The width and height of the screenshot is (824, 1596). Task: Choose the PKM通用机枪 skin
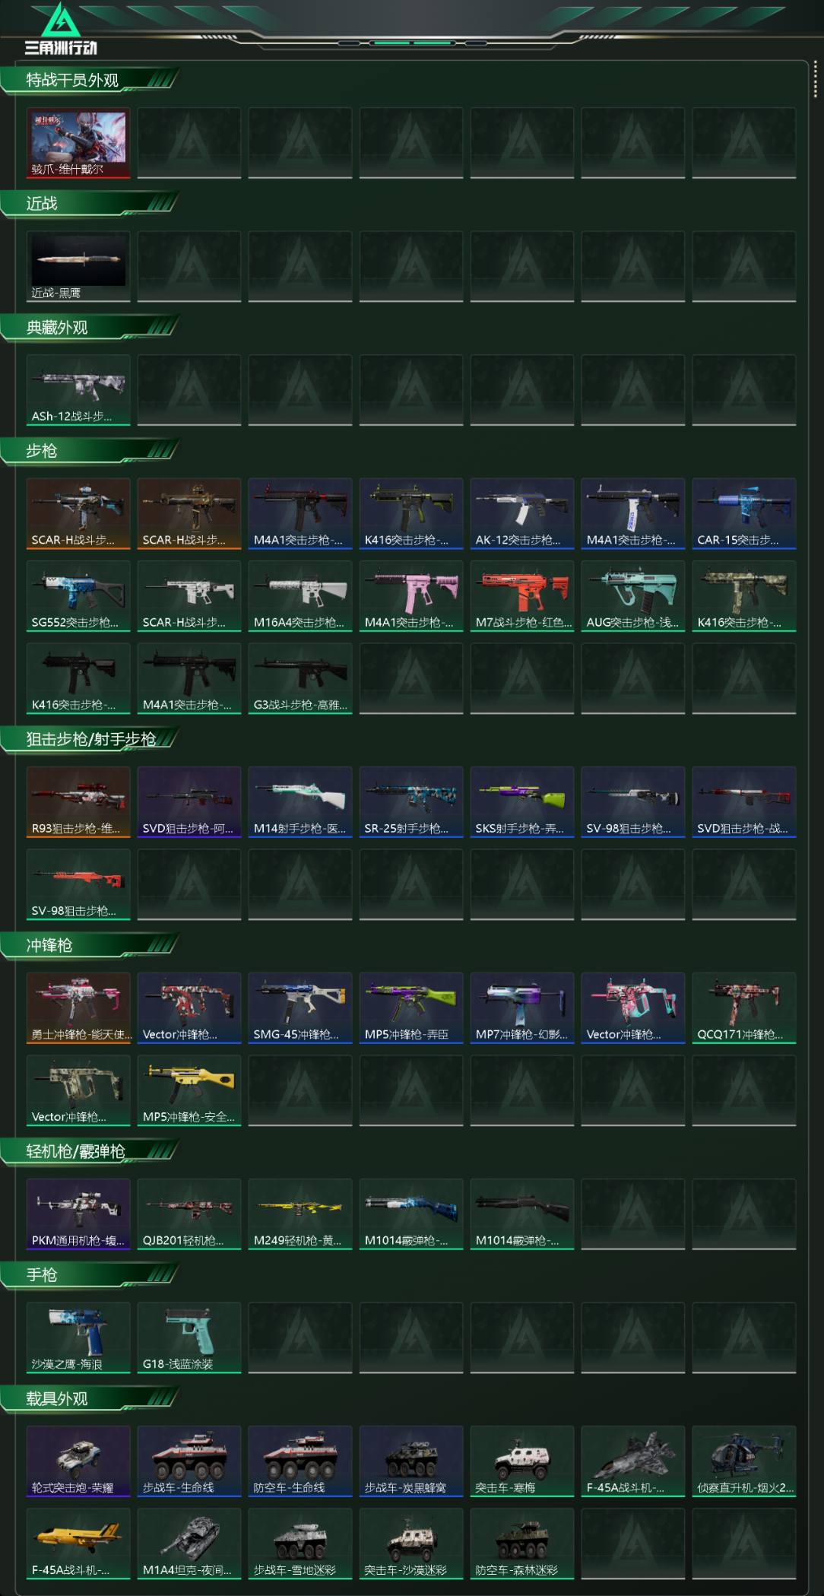pyautogui.click(x=78, y=1214)
